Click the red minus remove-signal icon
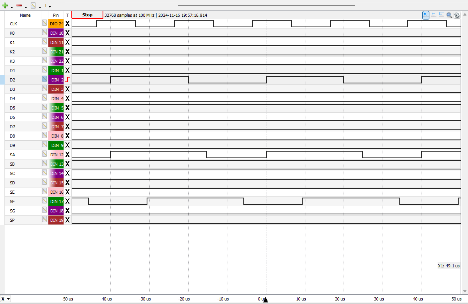Viewport: 468px width, 304px height. 19,6
